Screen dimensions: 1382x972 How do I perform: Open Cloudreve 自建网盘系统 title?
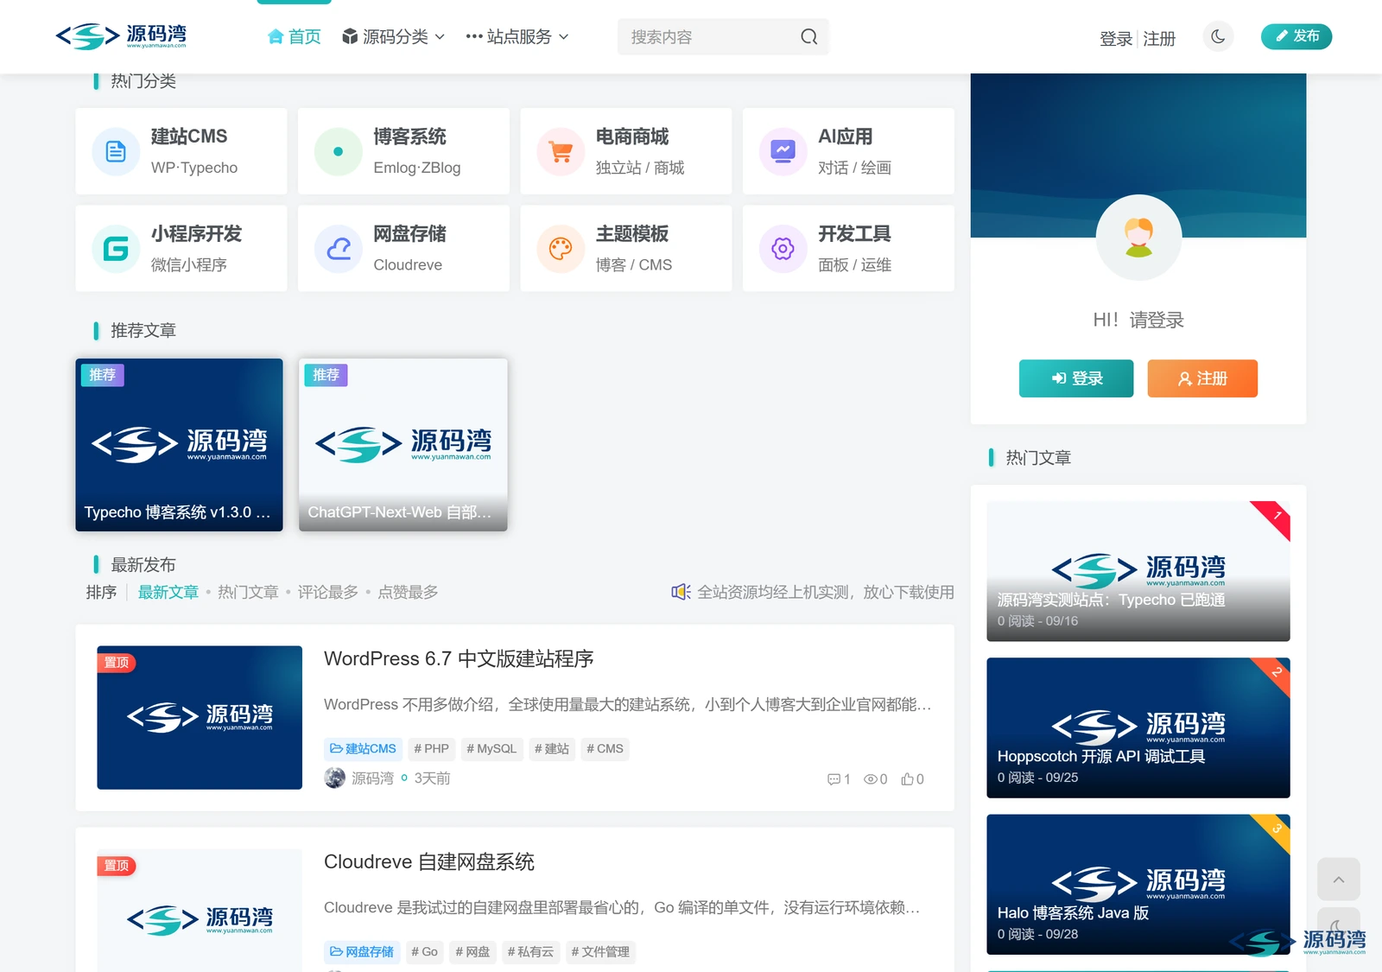(429, 862)
